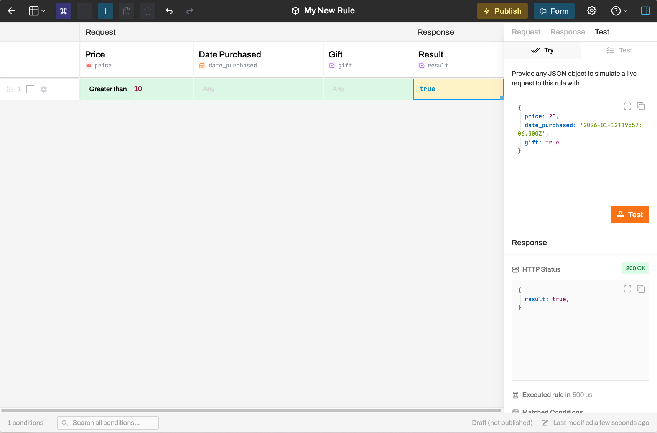Image resolution: width=657 pixels, height=433 pixels.
Task: Expand the help question mark menu
Action: click(619, 11)
